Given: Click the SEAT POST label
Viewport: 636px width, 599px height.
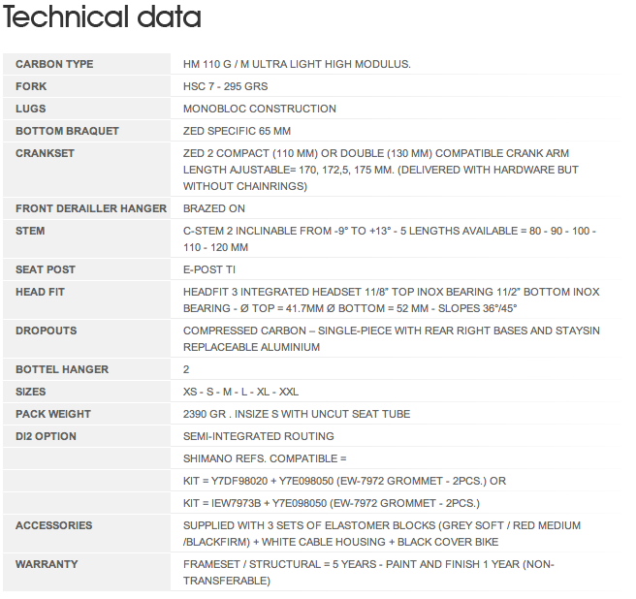Looking at the screenshot, I should (45, 269).
